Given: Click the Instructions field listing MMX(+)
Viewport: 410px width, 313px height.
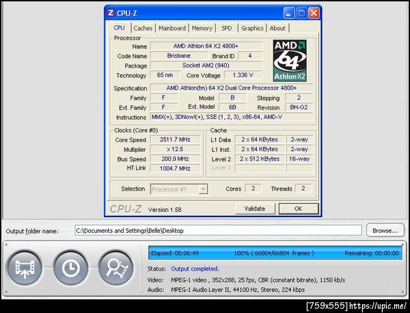Looking at the screenshot, I should [232, 117].
